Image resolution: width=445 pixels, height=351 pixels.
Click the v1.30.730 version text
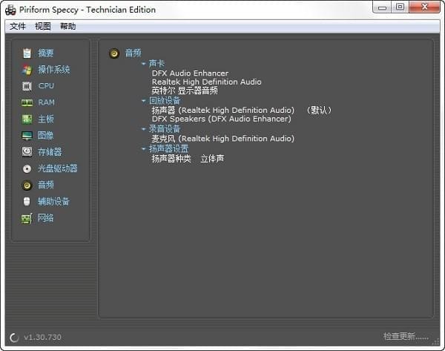click(42, 338)
